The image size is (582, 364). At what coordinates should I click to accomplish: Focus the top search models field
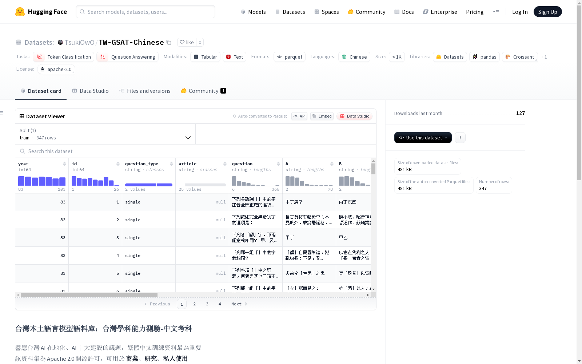(145, 12)
